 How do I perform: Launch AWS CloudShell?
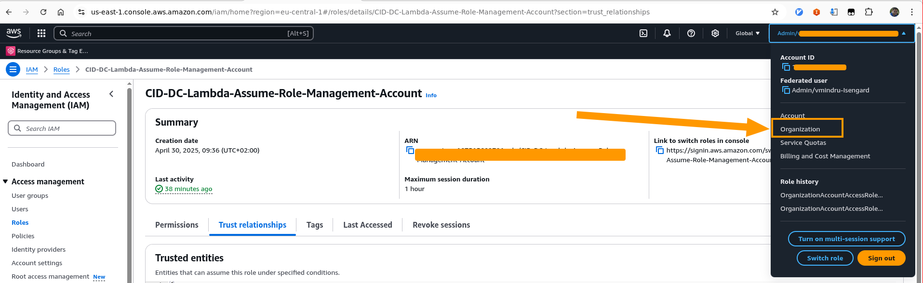pos(643,33)
